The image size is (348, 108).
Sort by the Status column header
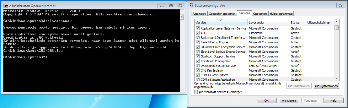click(x=298, y=23)
